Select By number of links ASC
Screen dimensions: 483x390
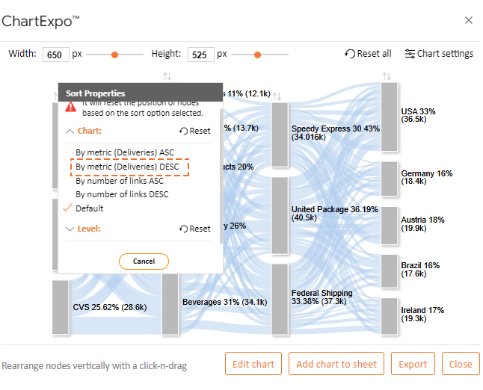point(120,181)
